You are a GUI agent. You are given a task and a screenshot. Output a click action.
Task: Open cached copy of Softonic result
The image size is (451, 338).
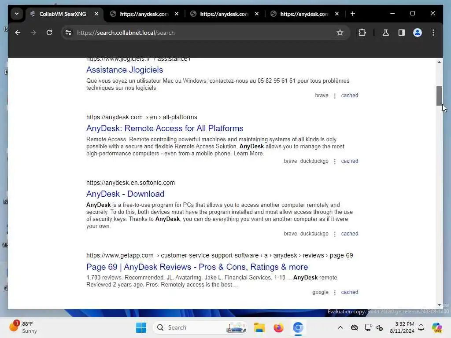(349, 234)
